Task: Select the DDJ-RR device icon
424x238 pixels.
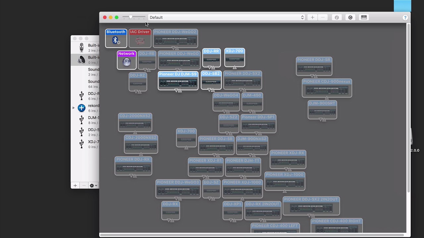Action: click(x=211, y=58)
